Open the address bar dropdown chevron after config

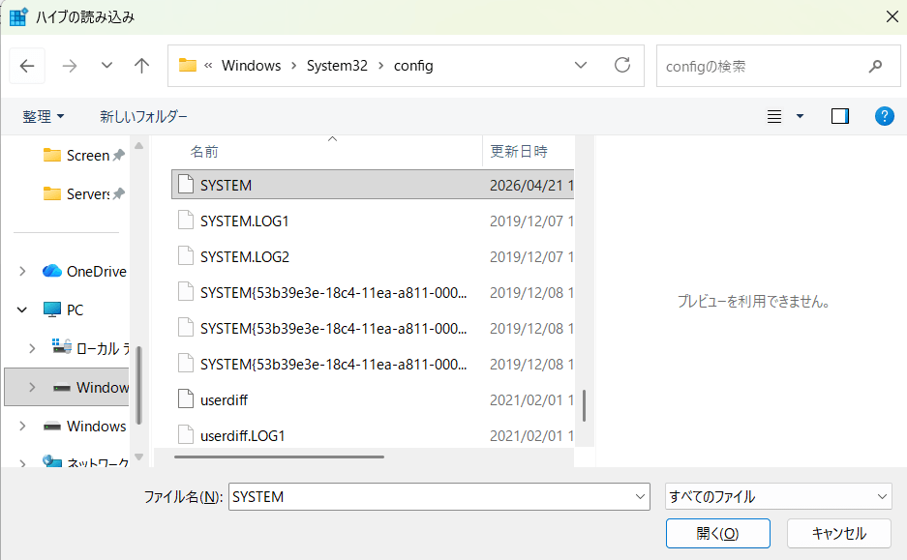tap(580, 65)
